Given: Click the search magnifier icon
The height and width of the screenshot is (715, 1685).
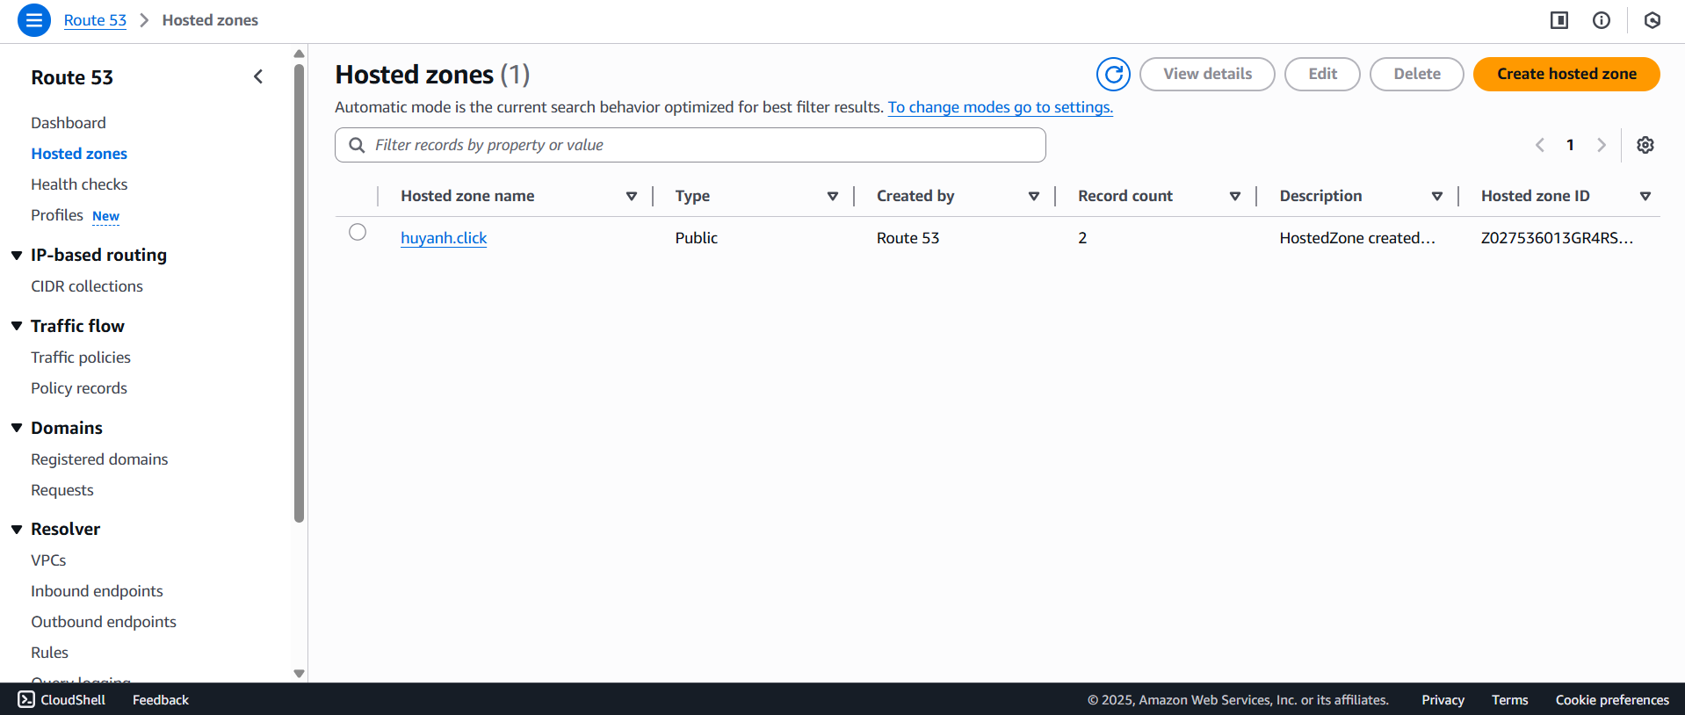Looking at the screenshot, I should [357, 145].
